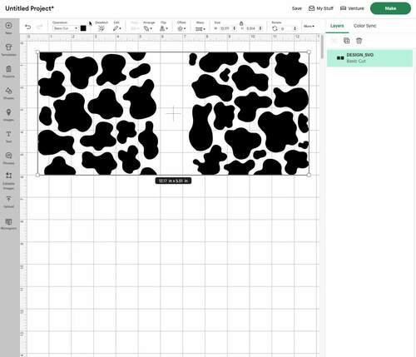
Task: Open Editable Images in sidebar
Action: click(8, 181)
